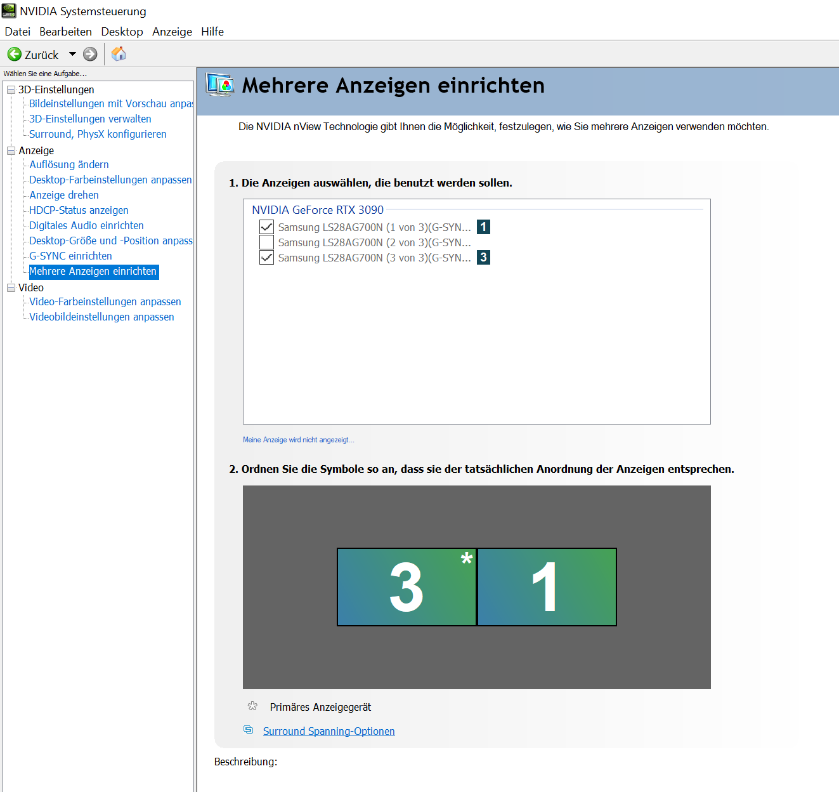
Task: Open Bildeinstellungen mit Vorschau anpassen
Action: click(x=111, y=103)
